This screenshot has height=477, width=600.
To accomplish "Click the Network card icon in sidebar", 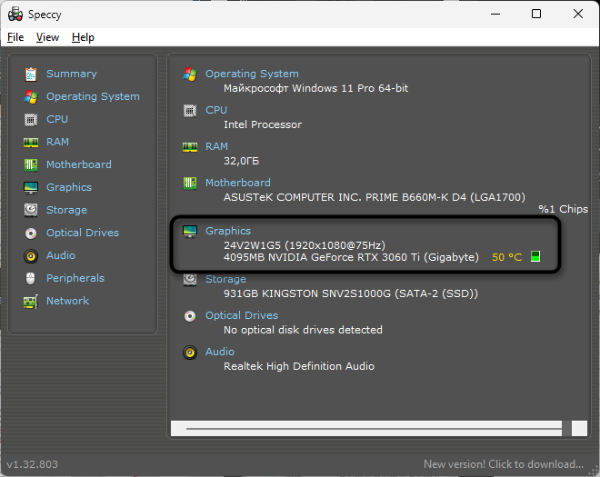I will 31,302.
